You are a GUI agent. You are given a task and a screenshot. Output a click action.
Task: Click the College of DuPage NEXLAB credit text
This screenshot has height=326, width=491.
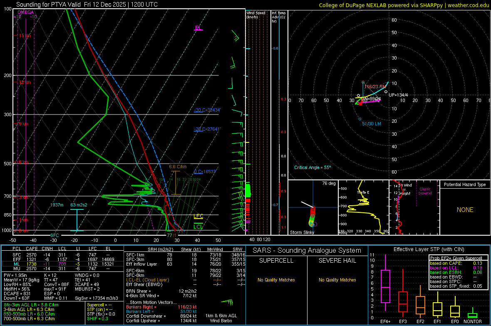click(404, 5)
